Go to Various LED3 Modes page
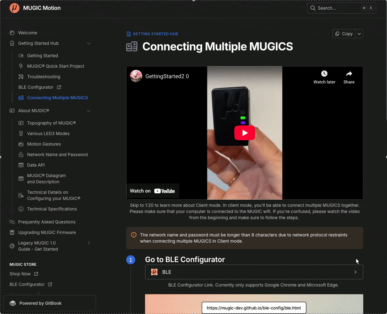This screenshot has width=387, height=314. tap(48, 134)
